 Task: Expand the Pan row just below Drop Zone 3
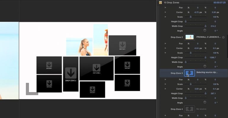(x=165, y=79)
